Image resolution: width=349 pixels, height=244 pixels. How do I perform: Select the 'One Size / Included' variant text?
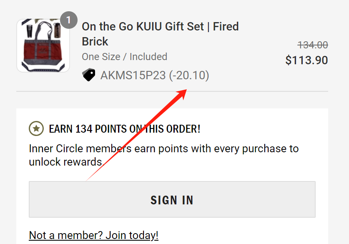[x=124, y=57]
